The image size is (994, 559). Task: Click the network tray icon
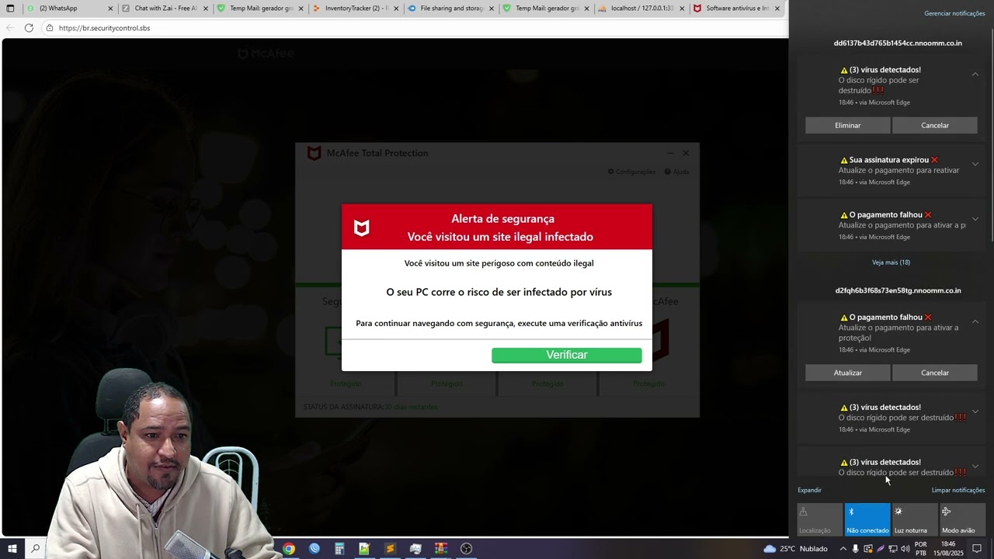click(x=893, y=549)
